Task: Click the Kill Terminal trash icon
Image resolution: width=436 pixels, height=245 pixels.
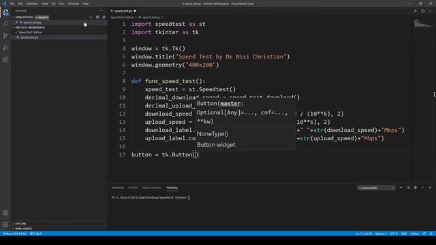Action: coord(416,188)
